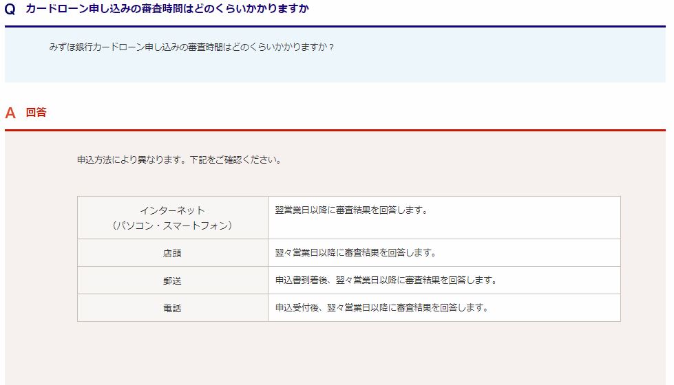Viewport: 674px width, 385px height.
Task: Click the 店頭 row's 翌々営業日以降 answer text
Action: (x=355, y=252)
